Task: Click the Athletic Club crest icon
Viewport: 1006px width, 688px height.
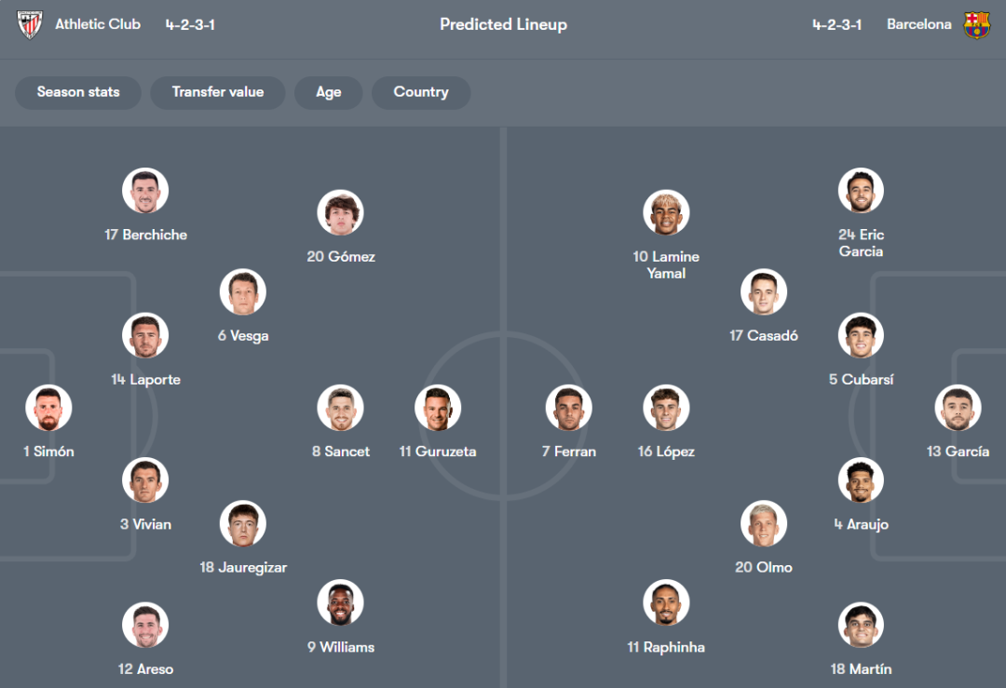Action: point(30,25)
